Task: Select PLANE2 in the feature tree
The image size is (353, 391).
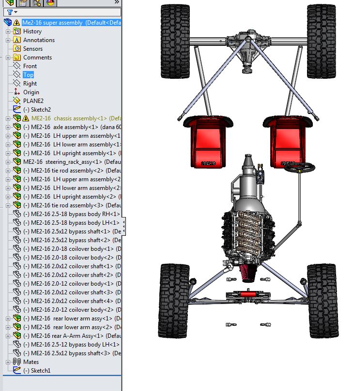Action: [33, 101]
